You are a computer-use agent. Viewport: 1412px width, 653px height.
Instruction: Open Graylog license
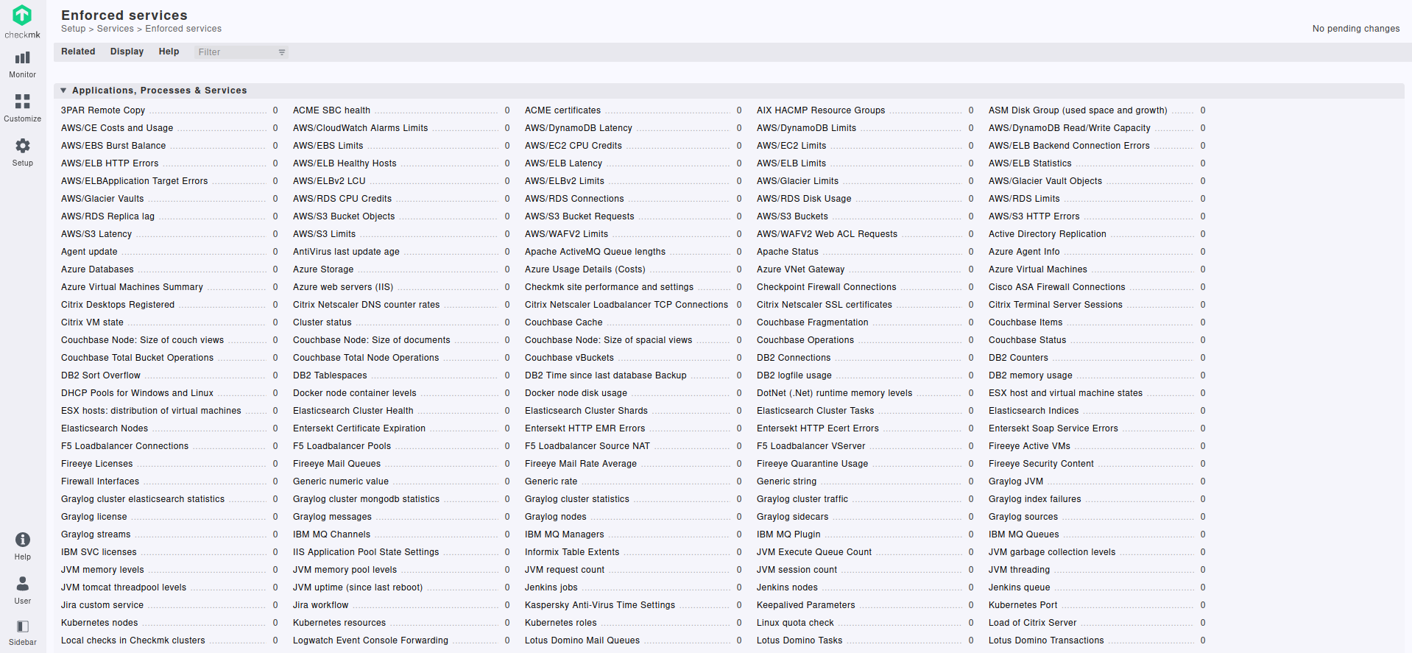(x=94, y=517)
